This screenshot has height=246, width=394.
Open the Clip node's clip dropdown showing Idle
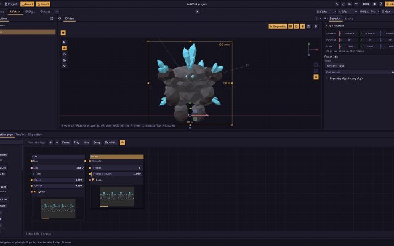[58, 168]
